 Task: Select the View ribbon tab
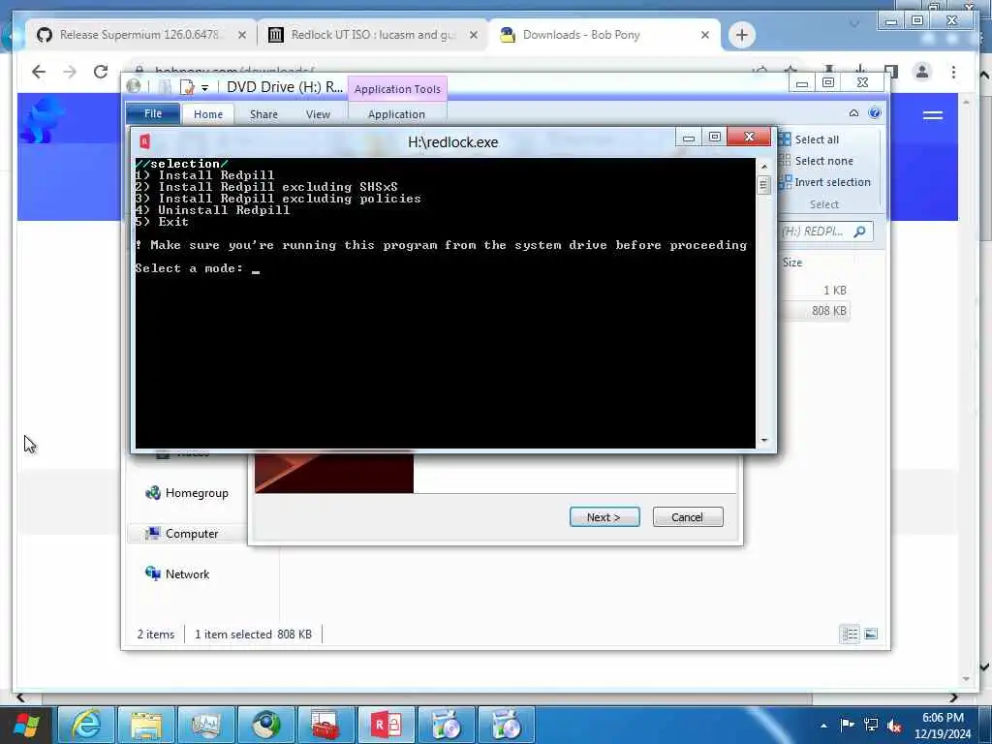pos(318,114)
